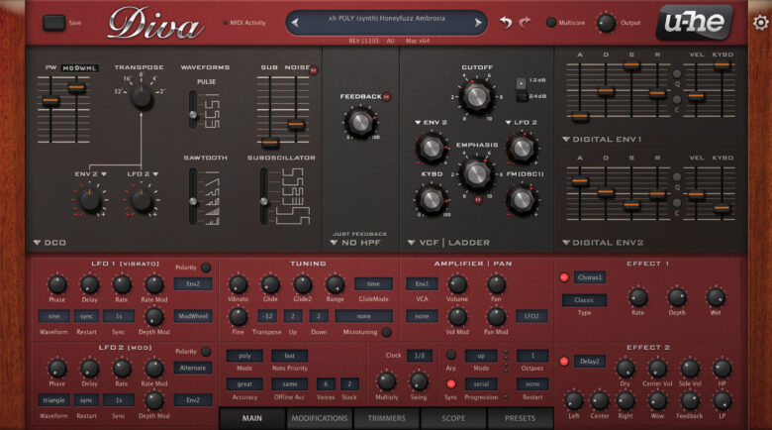Click the u-he logo
The image size is (772, 430).
(694, 22)
